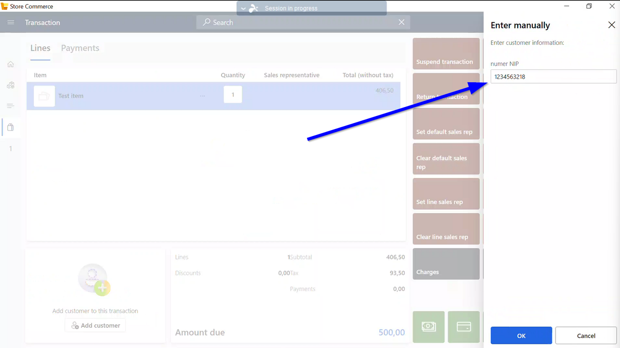Click the Cancel button
This screenshot has height=348, width=620.
(x=586, y=335)
